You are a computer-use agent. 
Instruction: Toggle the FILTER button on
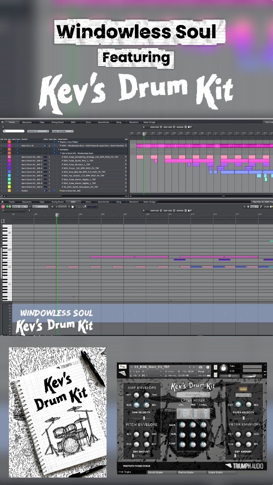click(x=243, y=389)
